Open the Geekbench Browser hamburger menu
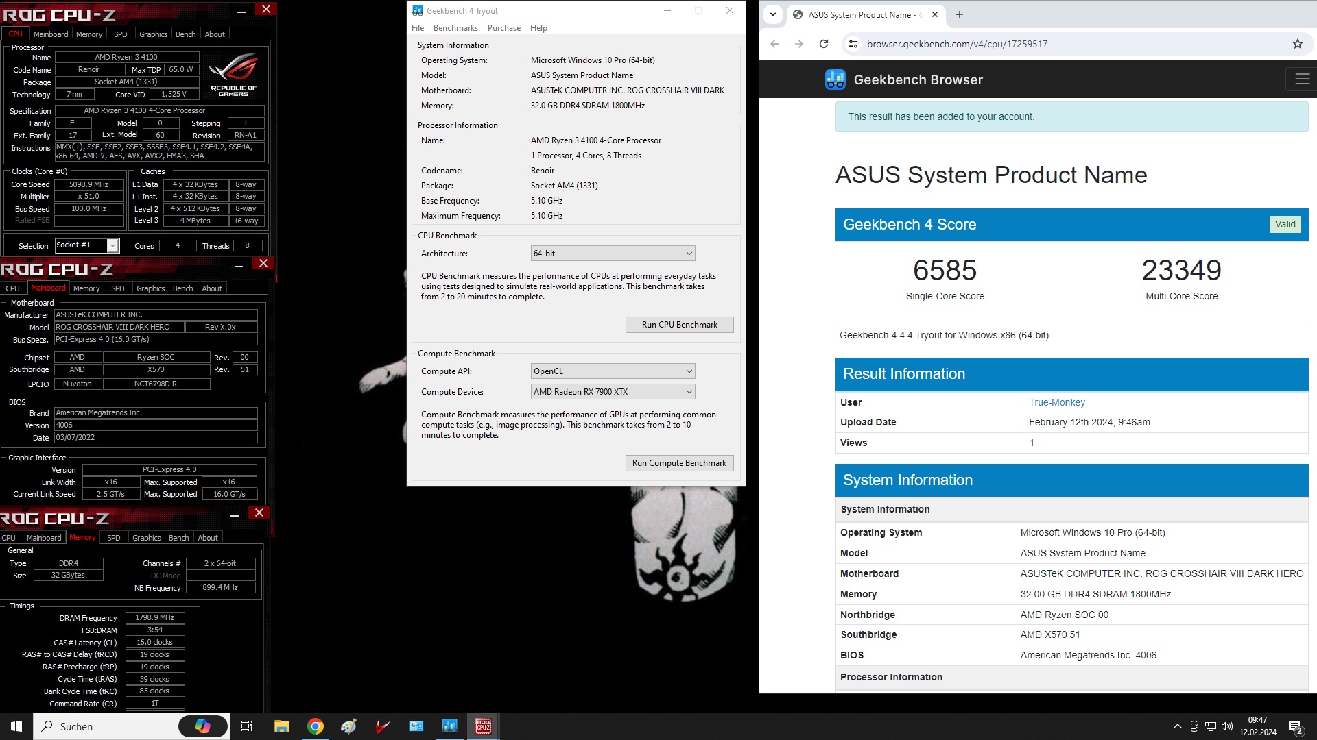This screenshot has width=1317, height=740. coord(1302,79)
